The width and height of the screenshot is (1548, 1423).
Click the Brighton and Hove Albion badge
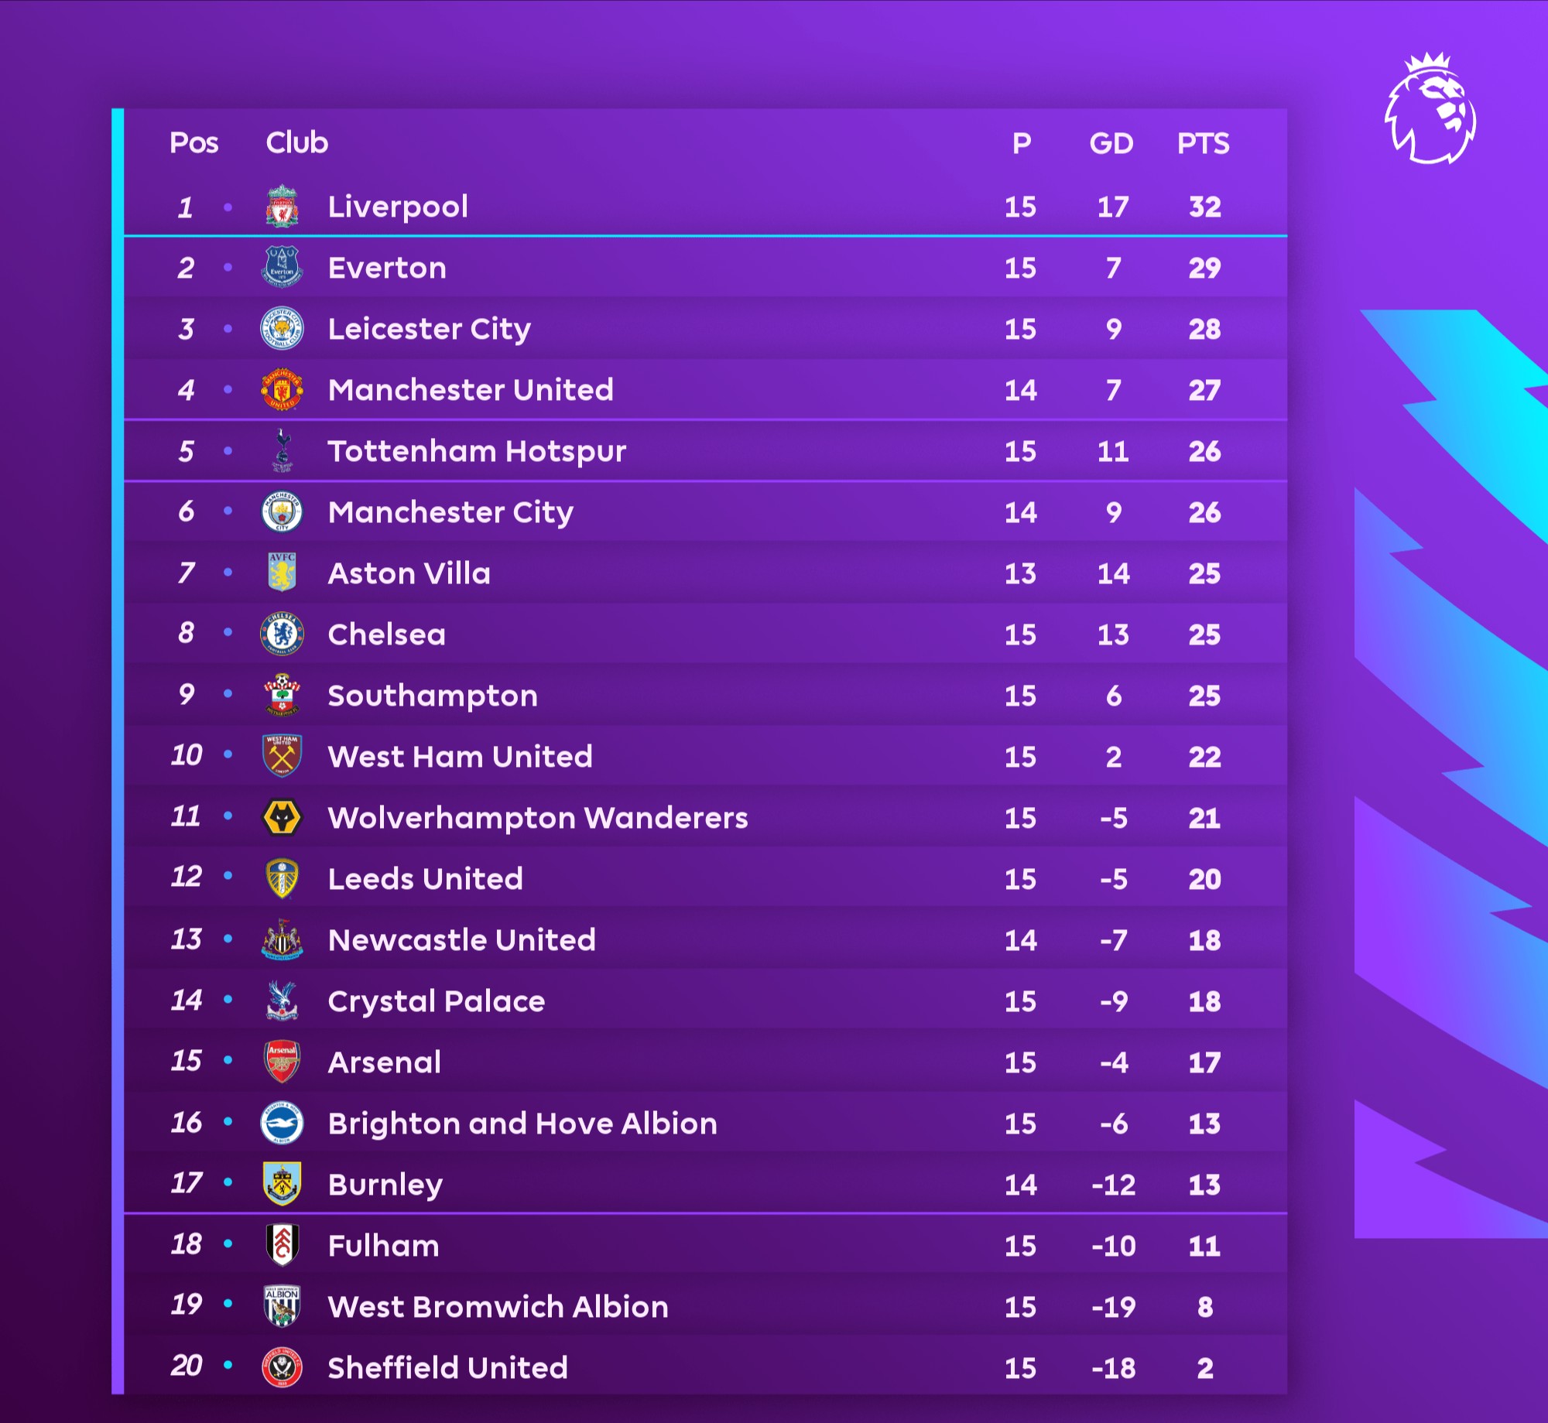[x=282, y=1123]
